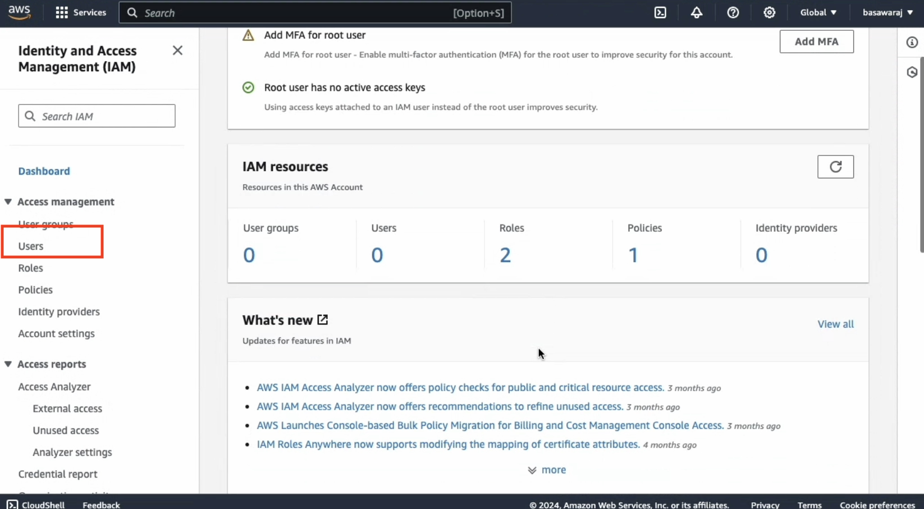Close the IAM navigation panel
The image size is (924, 509).
click(x=177, y=51)
